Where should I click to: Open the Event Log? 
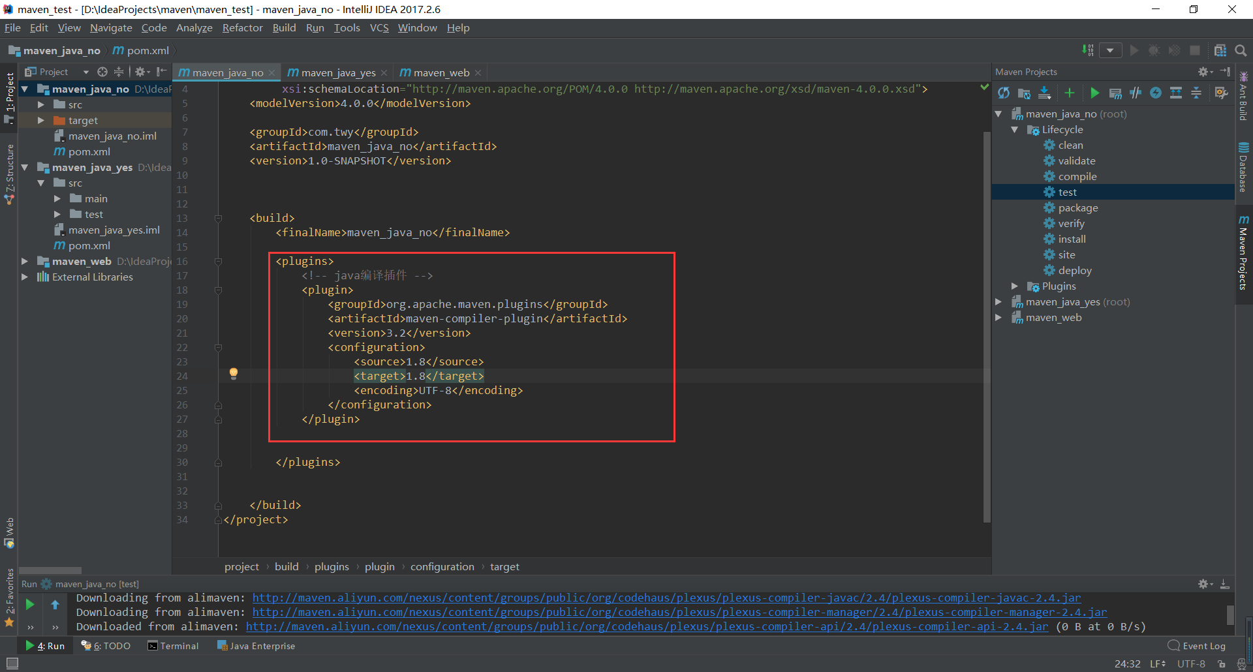(x=1197, y=646)
